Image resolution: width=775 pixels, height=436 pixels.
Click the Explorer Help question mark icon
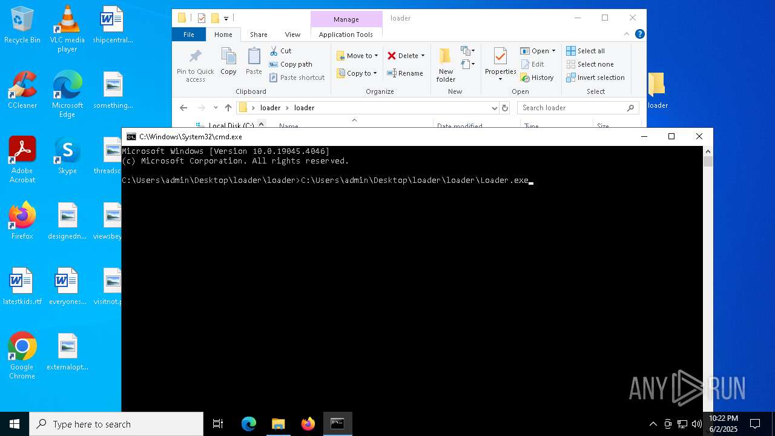639,35
